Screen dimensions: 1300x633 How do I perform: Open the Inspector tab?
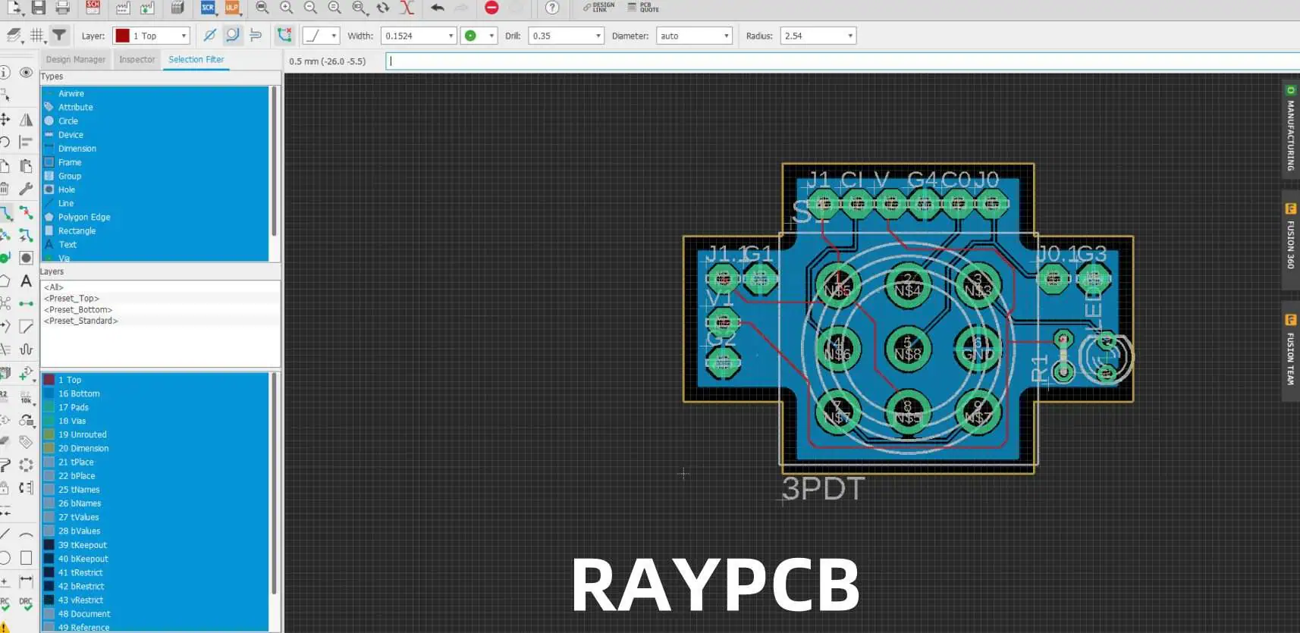pyautogui.click(x=137, y=59)
